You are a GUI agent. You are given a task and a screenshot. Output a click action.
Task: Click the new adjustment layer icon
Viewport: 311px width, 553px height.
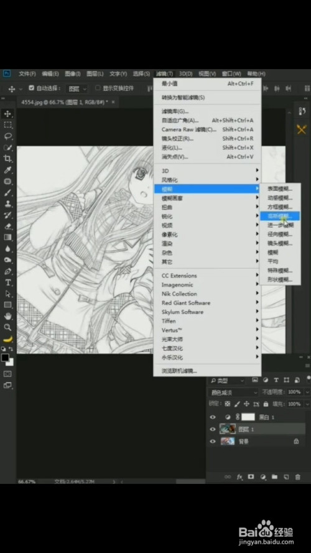tap(262, 477)
